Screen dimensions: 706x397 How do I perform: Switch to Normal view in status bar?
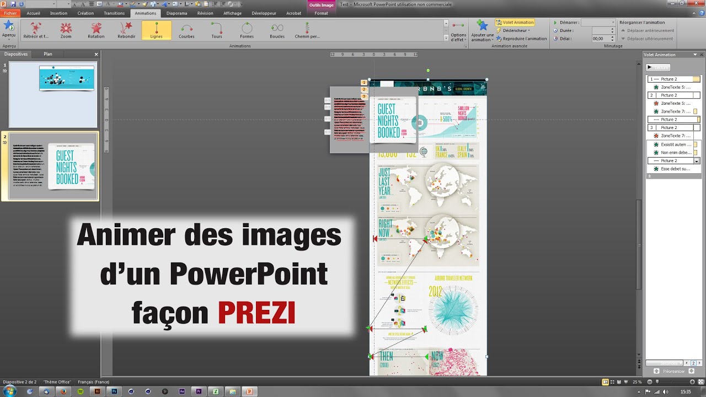coord(605,382)
